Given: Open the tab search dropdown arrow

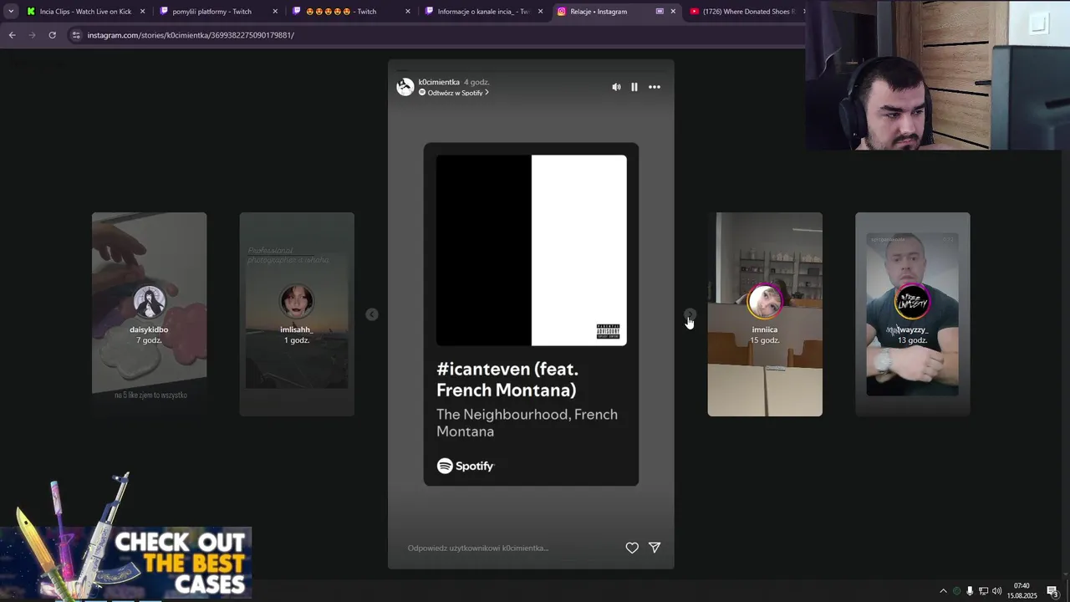Looking at the screenshot, I should coord(11,12).
